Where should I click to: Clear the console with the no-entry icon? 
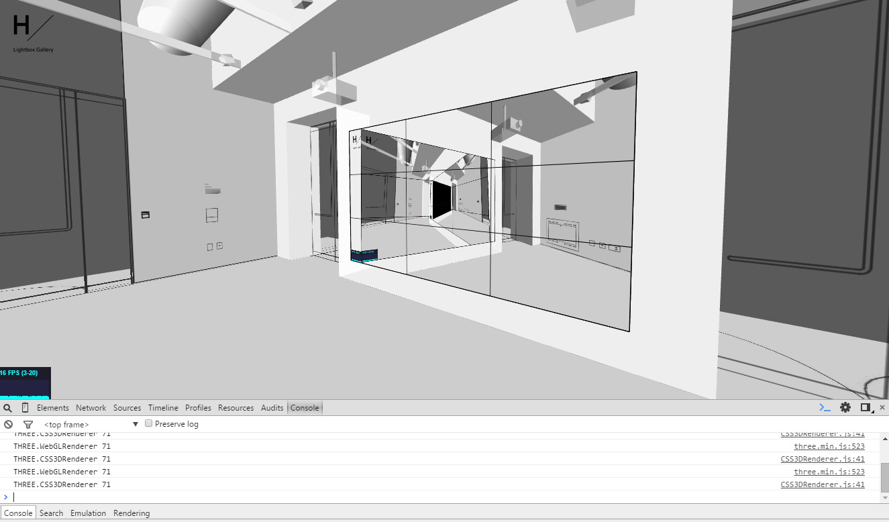tap(8, 424)
